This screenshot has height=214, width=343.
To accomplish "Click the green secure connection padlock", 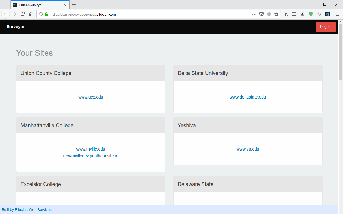I will point(46,14).
